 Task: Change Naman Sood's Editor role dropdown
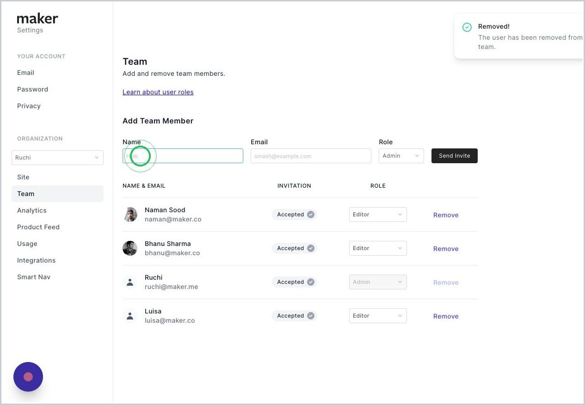(x=378, y=215)
